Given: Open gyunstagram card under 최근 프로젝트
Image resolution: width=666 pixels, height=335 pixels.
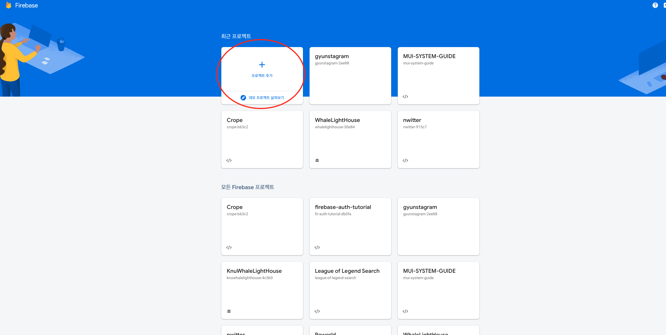Looking at the screenshot, I should tap(350, 76).
